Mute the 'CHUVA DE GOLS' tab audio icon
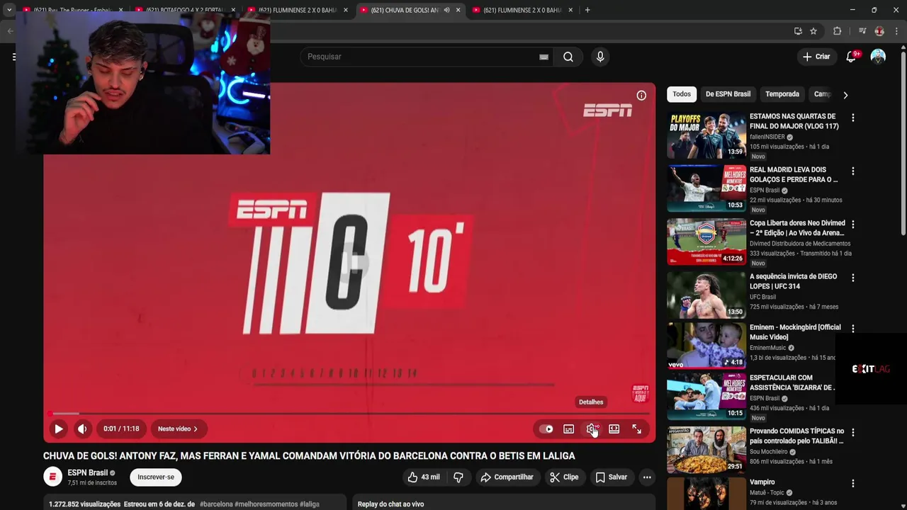Viewport: 907px width, 510px height. [x=446, y=10]
